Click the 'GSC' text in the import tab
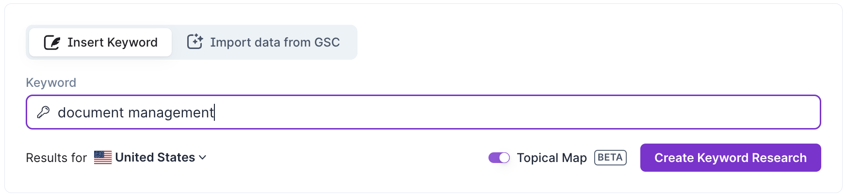This screenshot has width=845, height=195. point(327,42)
